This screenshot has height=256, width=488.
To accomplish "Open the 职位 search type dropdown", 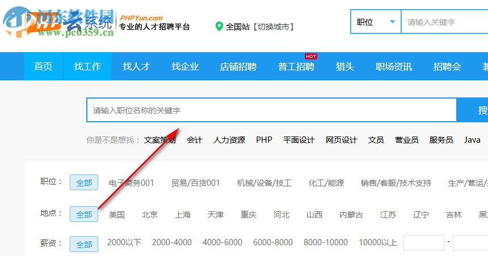I will (376, 22).
